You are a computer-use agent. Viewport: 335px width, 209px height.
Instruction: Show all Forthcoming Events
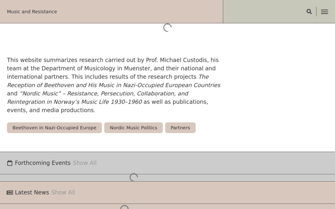(85, 163)
